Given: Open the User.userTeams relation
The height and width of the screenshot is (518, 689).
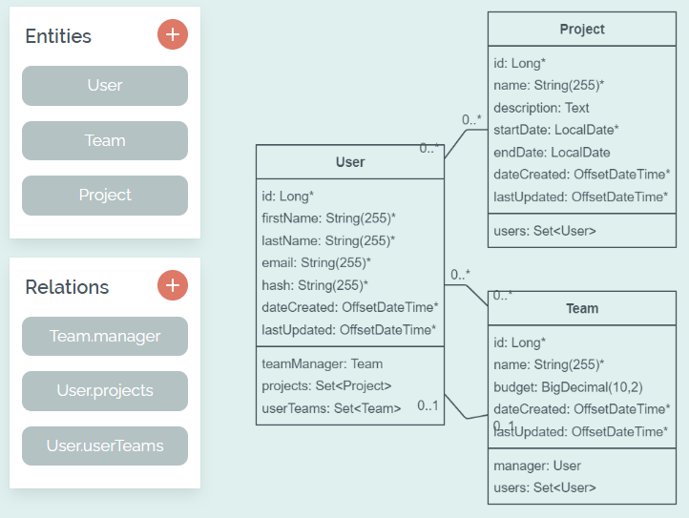Looking at the screenshot, I should (x=105, y=445).
